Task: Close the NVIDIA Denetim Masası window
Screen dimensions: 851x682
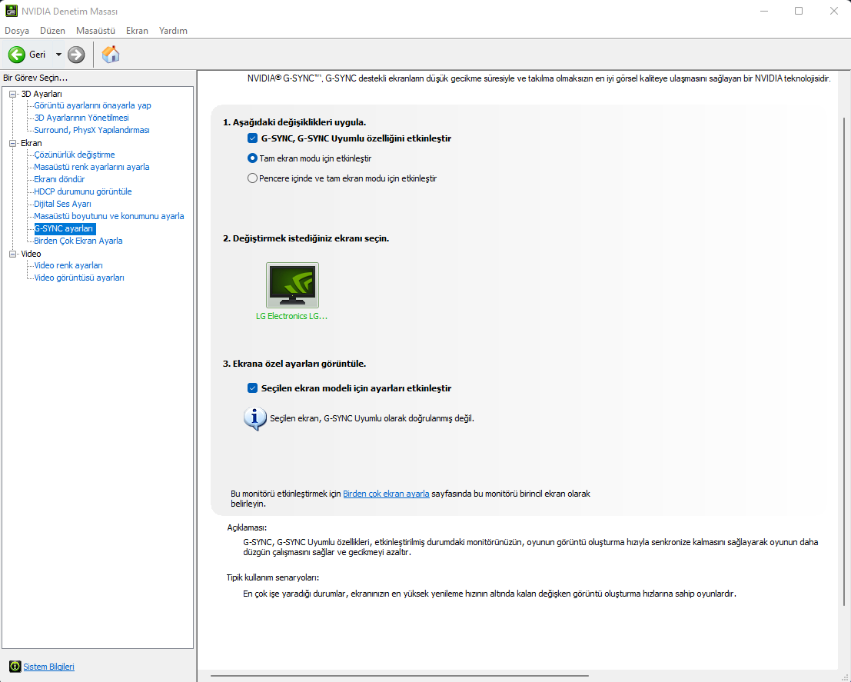Action: (x=833, y=11)
